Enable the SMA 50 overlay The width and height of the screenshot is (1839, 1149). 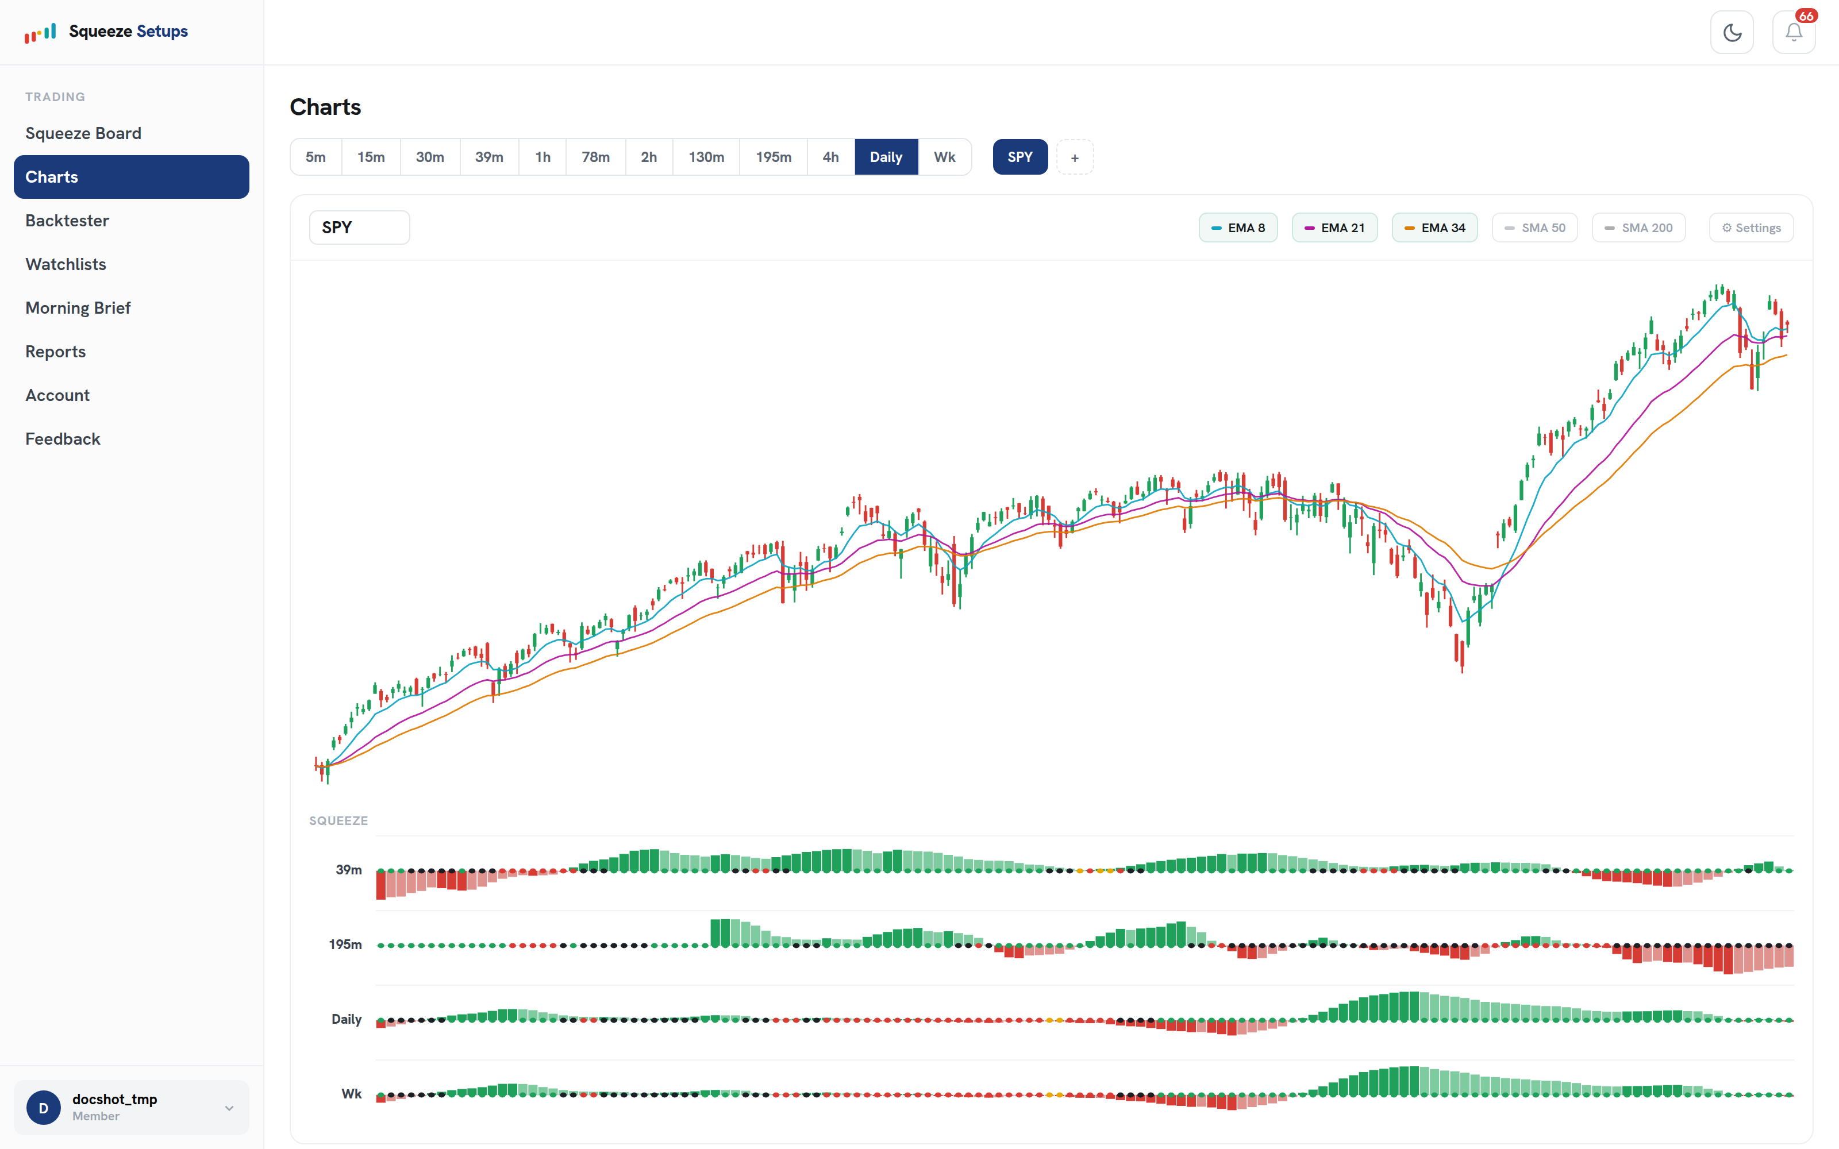coord(1534,228)
